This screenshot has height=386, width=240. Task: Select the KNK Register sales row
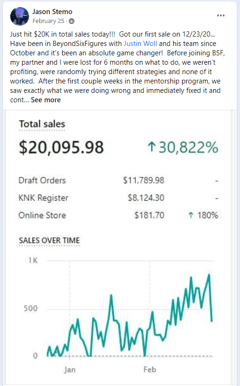[118, 198]
